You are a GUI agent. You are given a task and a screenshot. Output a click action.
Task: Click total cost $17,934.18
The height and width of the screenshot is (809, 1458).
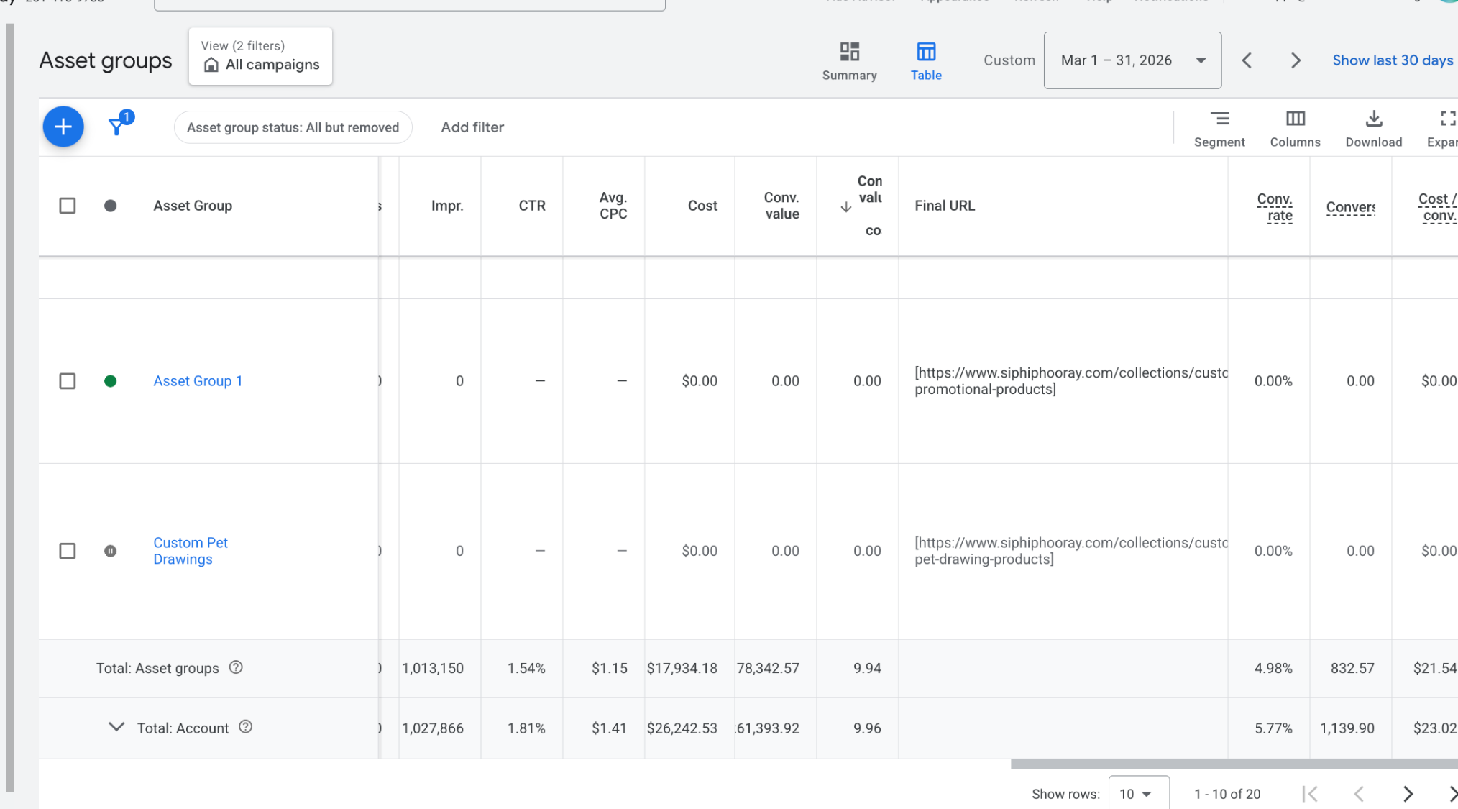click(x=682, y=668)
